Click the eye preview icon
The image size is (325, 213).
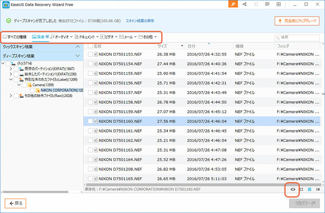292,189
